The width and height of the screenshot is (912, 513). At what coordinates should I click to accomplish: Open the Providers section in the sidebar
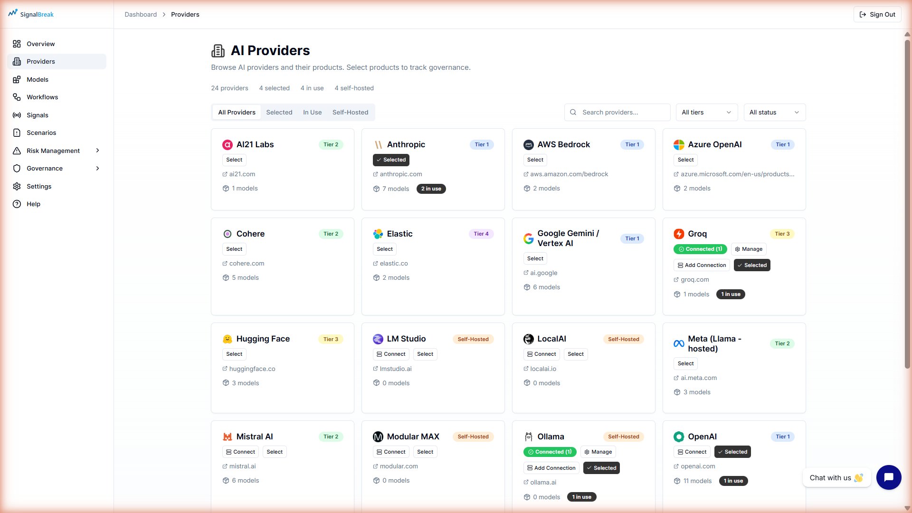click(x=40, y=61)
